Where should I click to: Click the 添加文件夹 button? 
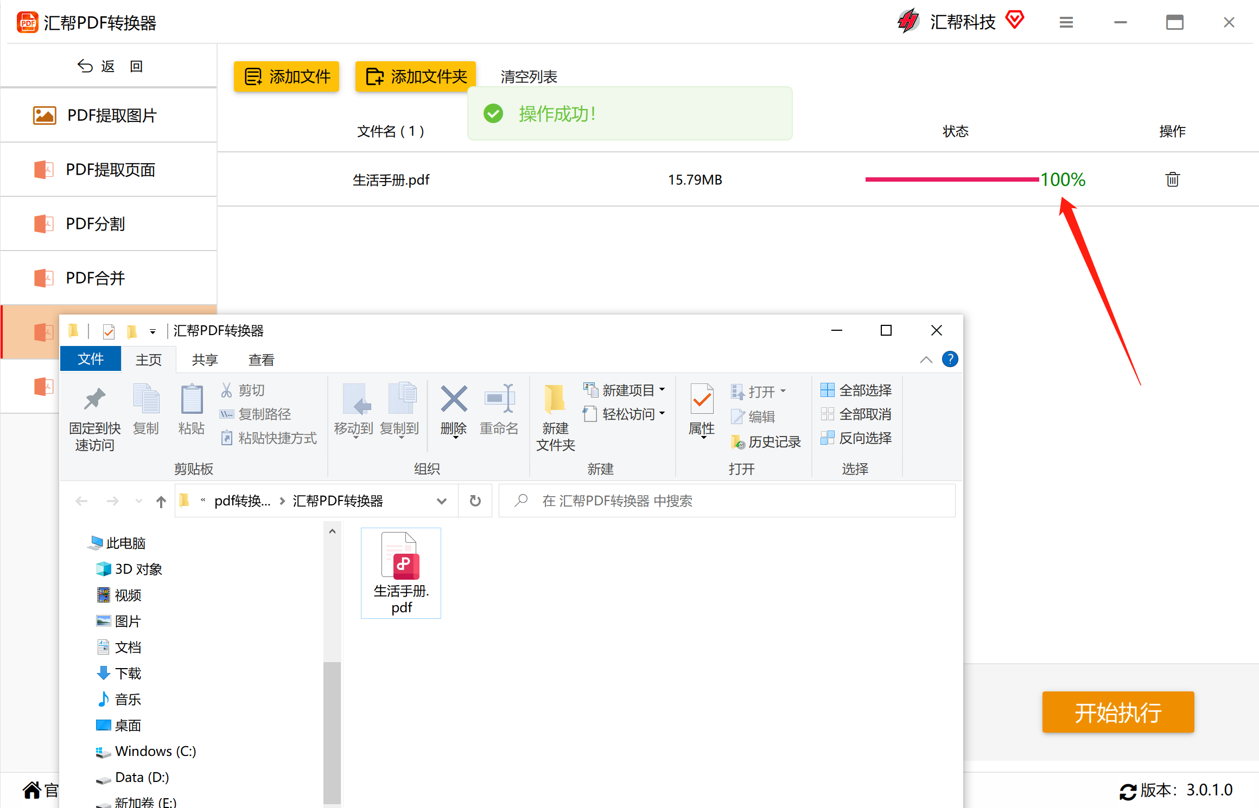[x=416, y=76]
